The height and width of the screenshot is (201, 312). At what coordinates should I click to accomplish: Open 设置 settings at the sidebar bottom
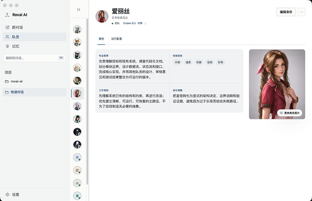point(34,194)
